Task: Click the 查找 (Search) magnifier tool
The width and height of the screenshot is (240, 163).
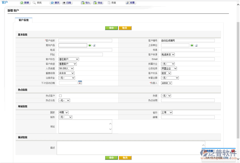Action: point(37,3)
